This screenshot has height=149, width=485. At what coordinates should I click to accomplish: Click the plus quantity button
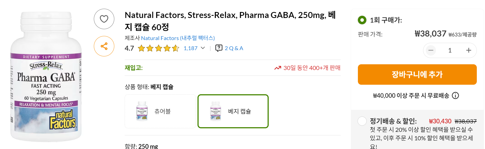pos(469,50)
